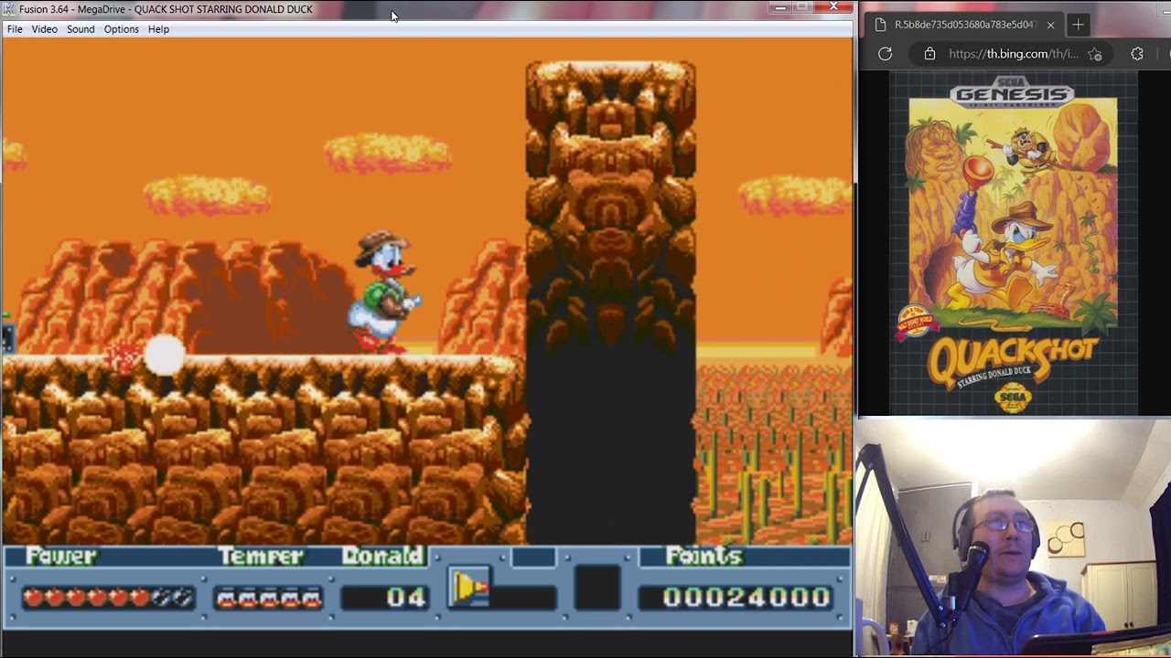
Task: Close the Fusion emulator window
Action: click(x=833, y=7)
